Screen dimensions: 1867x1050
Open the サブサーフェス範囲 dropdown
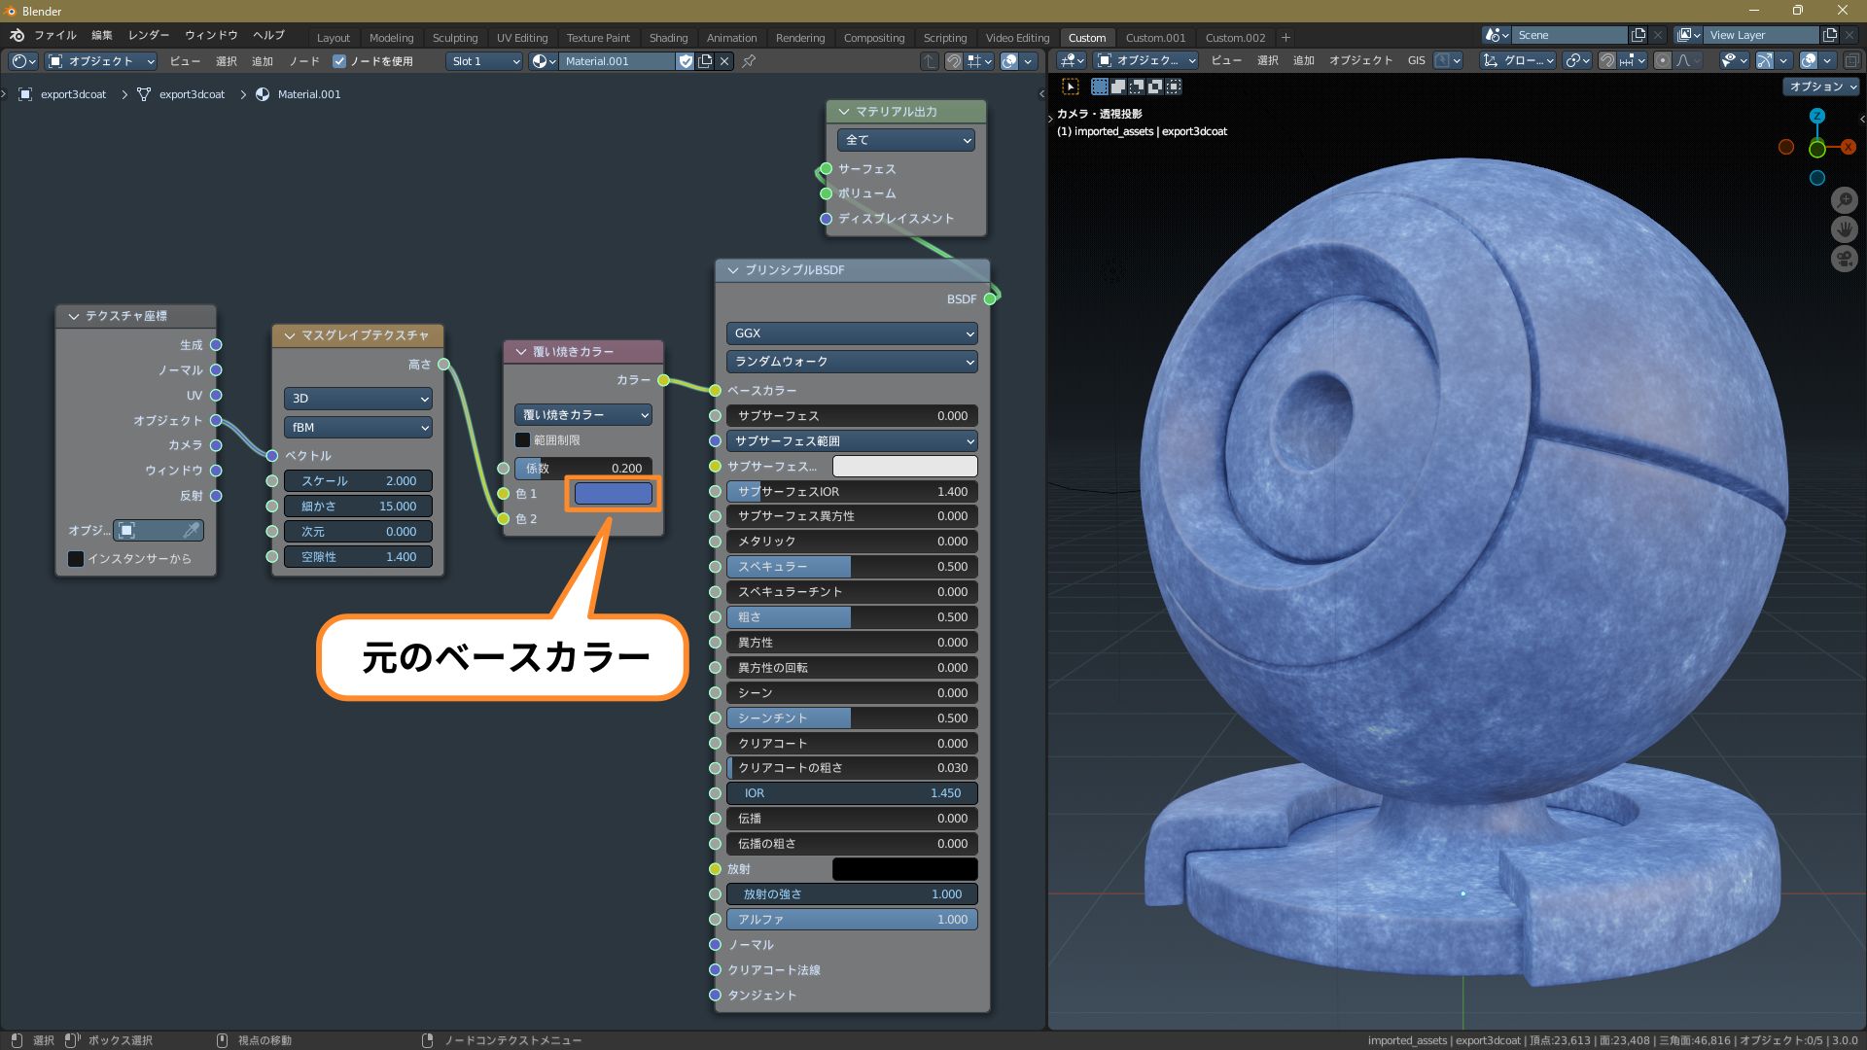[852, 441]
